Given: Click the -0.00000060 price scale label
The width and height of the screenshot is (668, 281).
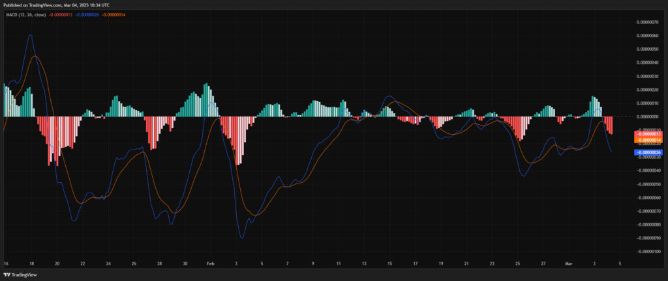Looking at the screenshot, I should pos(648,198).
